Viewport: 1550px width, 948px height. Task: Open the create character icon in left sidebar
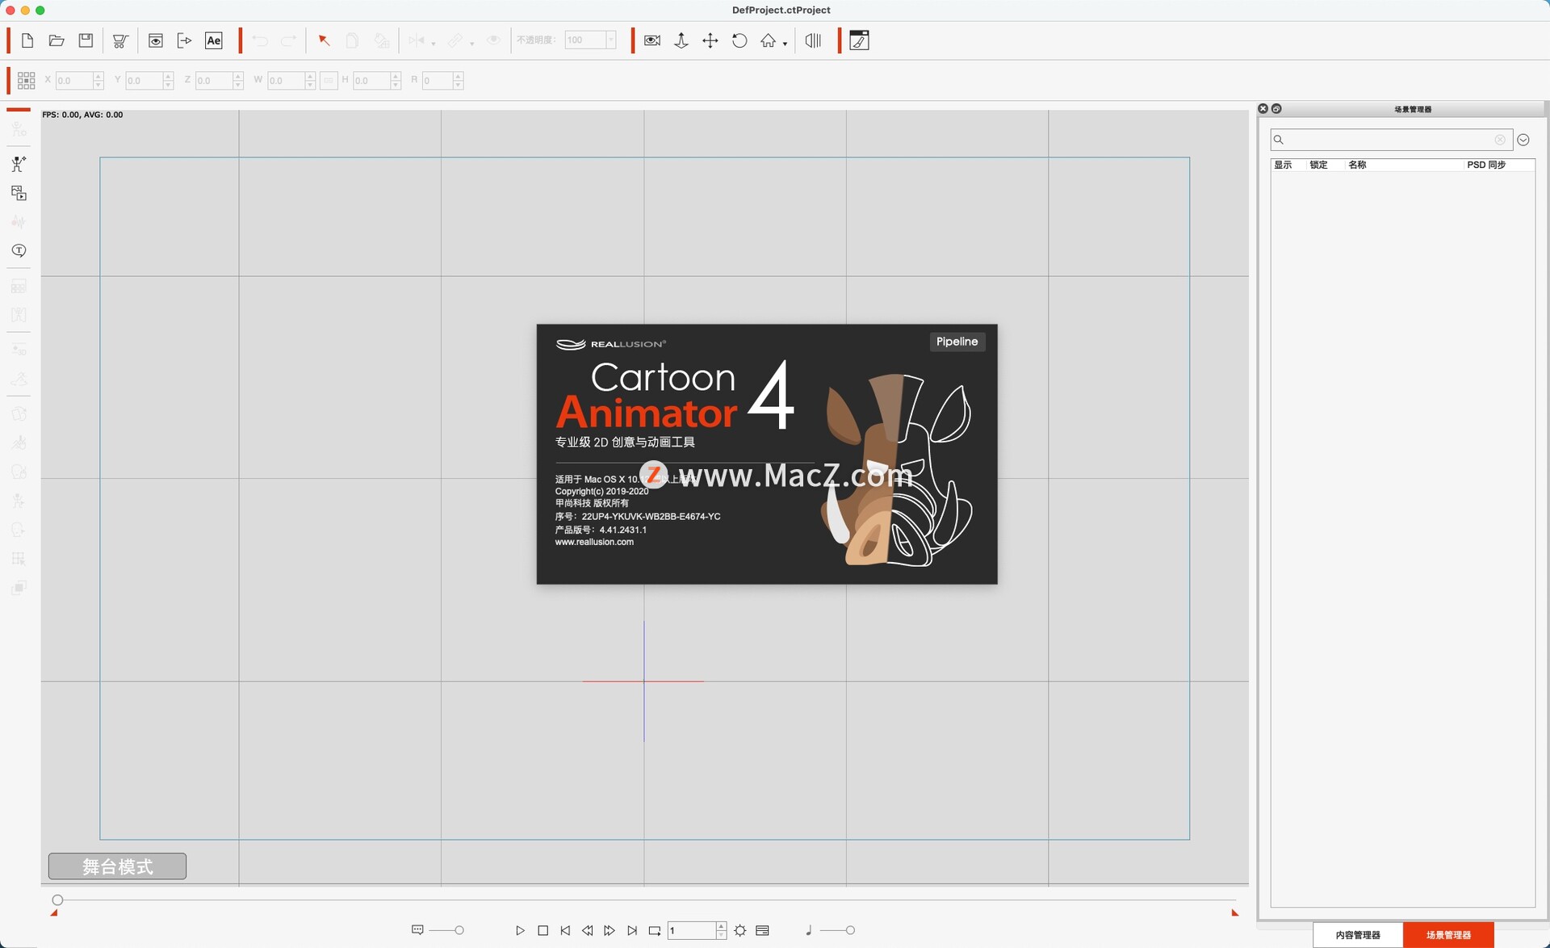coord(19,164)
